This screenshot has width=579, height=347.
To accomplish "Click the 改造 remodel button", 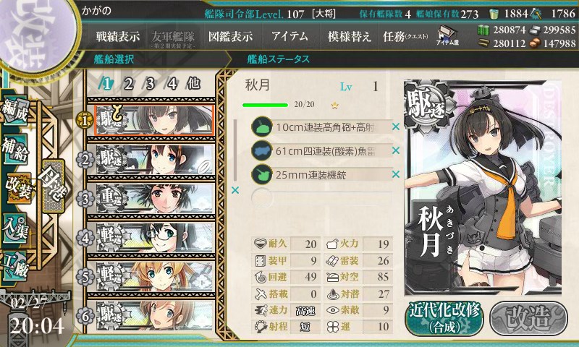I will coord(528,318).
